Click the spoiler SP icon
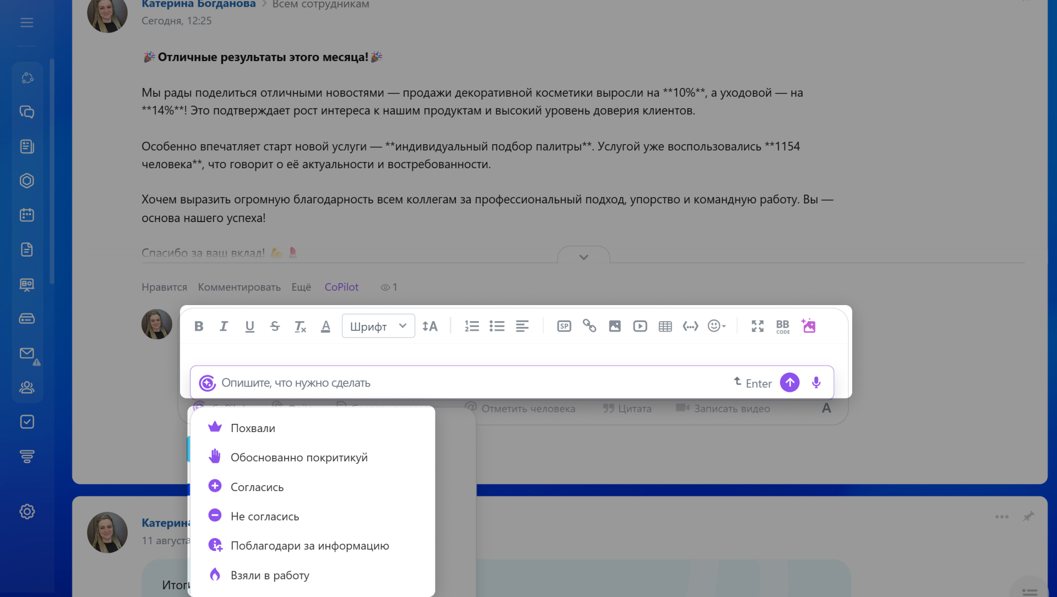 coord(564,326)
